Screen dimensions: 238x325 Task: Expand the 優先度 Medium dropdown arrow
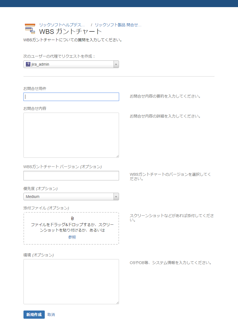[x=116, y=197]
